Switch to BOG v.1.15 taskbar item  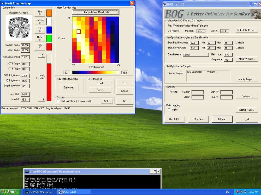click(74, 192)
